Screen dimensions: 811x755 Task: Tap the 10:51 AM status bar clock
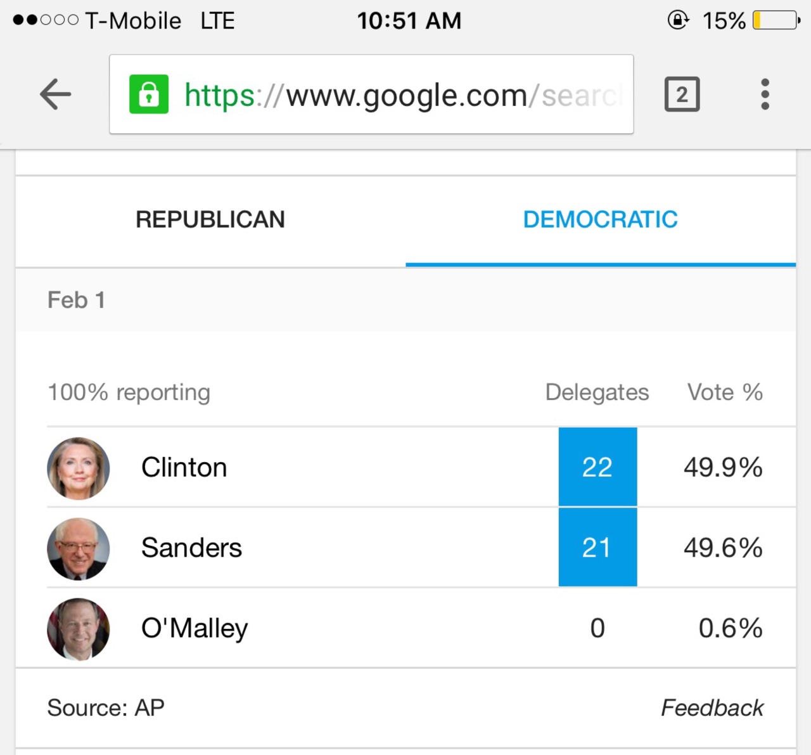pos(409,20)
